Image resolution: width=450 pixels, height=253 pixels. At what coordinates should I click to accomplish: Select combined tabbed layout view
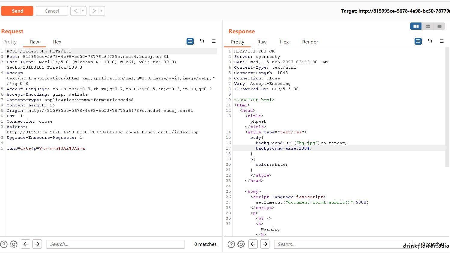439,26
